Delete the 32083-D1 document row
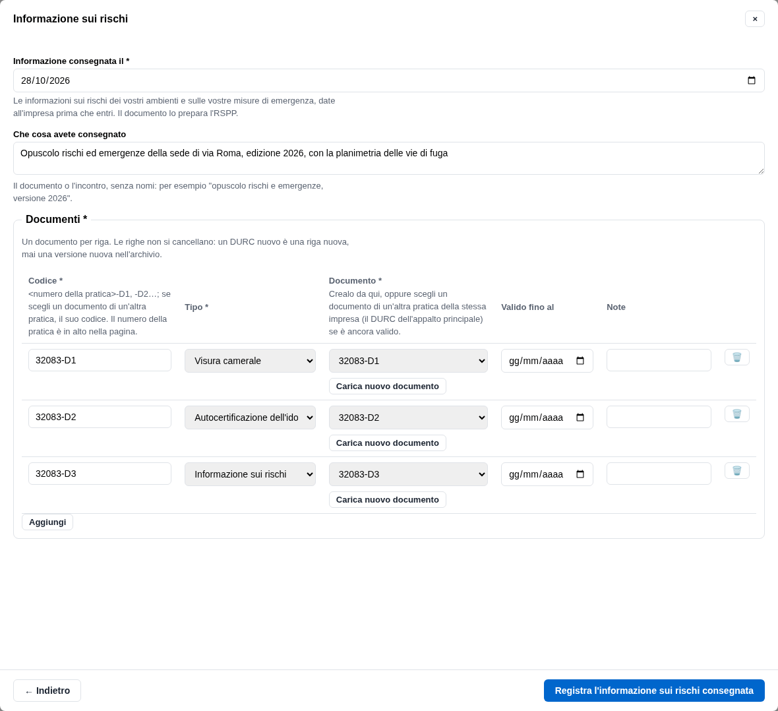778x711 pixels. (x=736, y=357)
